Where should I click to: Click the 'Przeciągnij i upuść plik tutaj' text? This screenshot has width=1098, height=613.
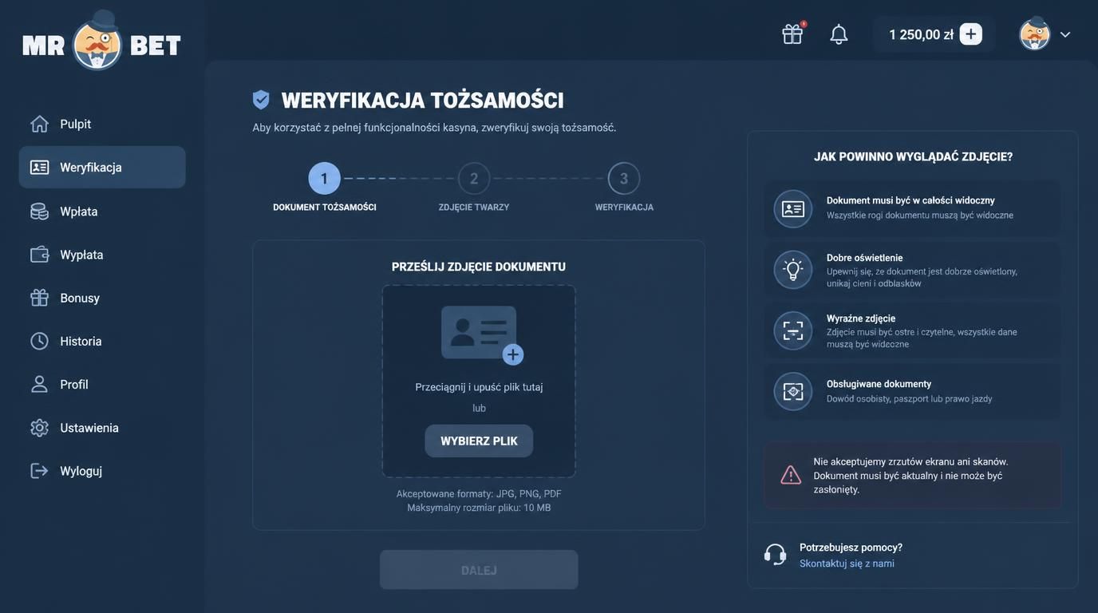[x=479, y=387]
